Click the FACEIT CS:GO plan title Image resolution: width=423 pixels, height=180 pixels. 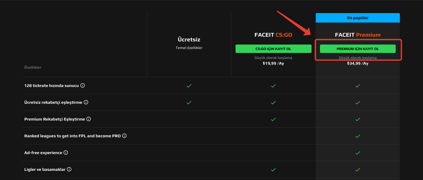pyautogui.click(x=273, y=35)
